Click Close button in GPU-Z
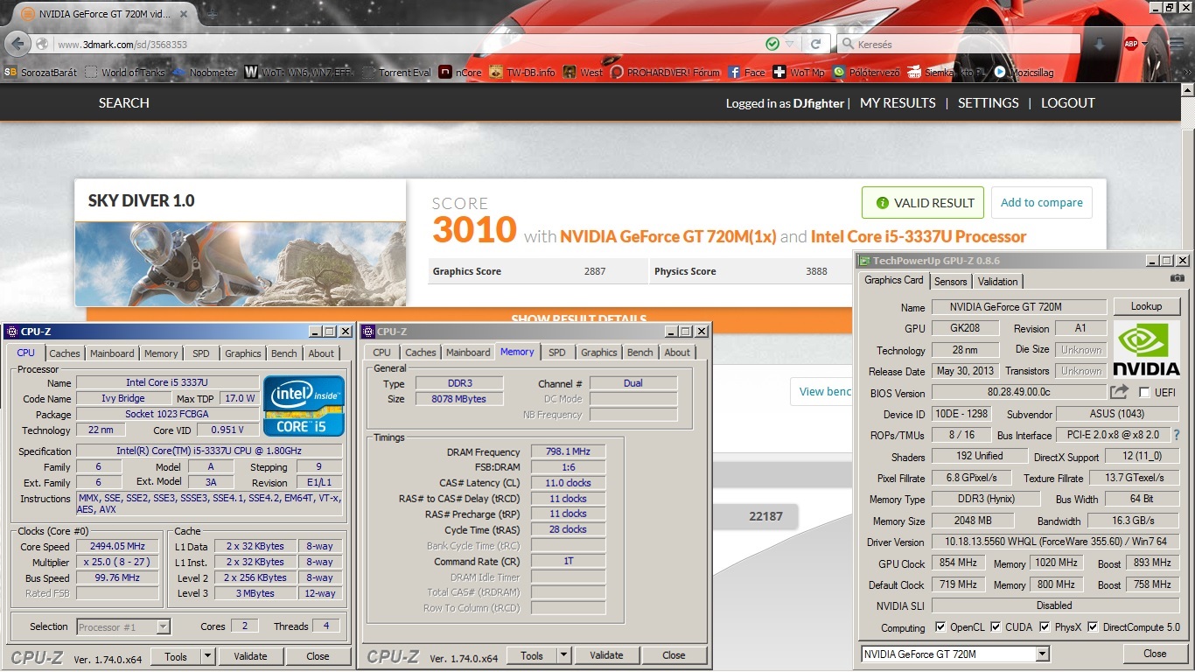The height and width of the screenshot is (672, 1195). click(x=1155, y=654)
